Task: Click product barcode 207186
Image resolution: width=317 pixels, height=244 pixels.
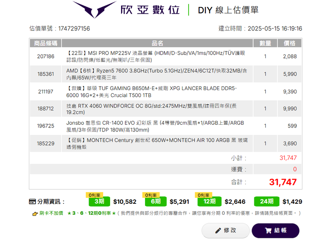Action: (46, 56)
